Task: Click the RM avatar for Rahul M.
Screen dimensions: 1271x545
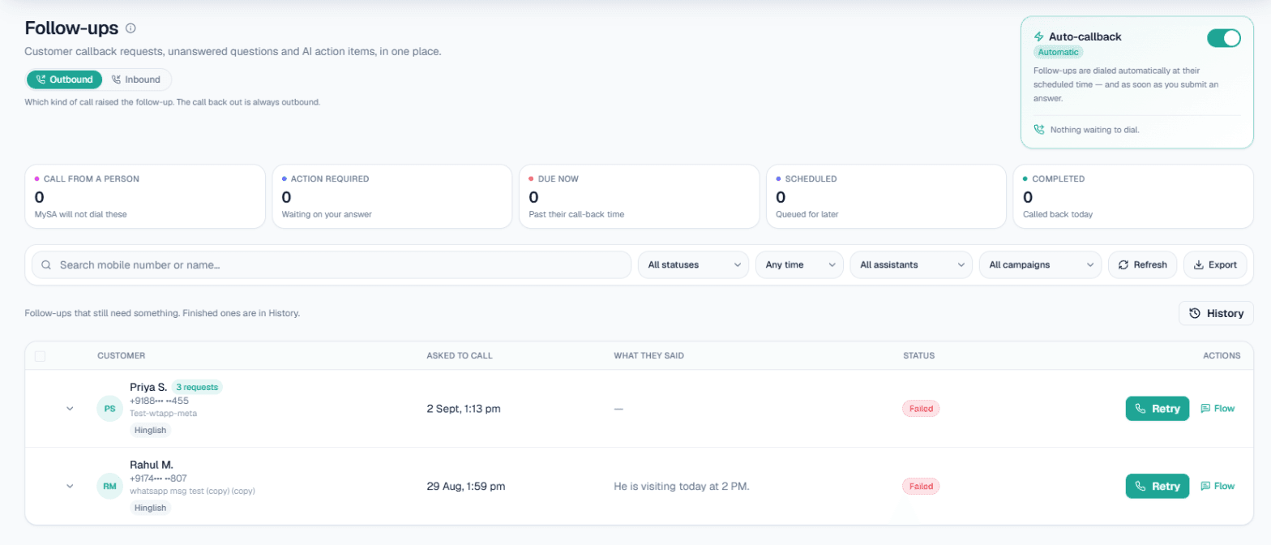Action: (x=109, y=486)
